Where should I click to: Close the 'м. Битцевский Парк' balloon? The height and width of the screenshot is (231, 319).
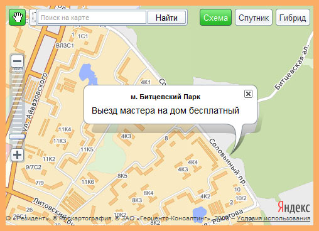tap(248, 94)
